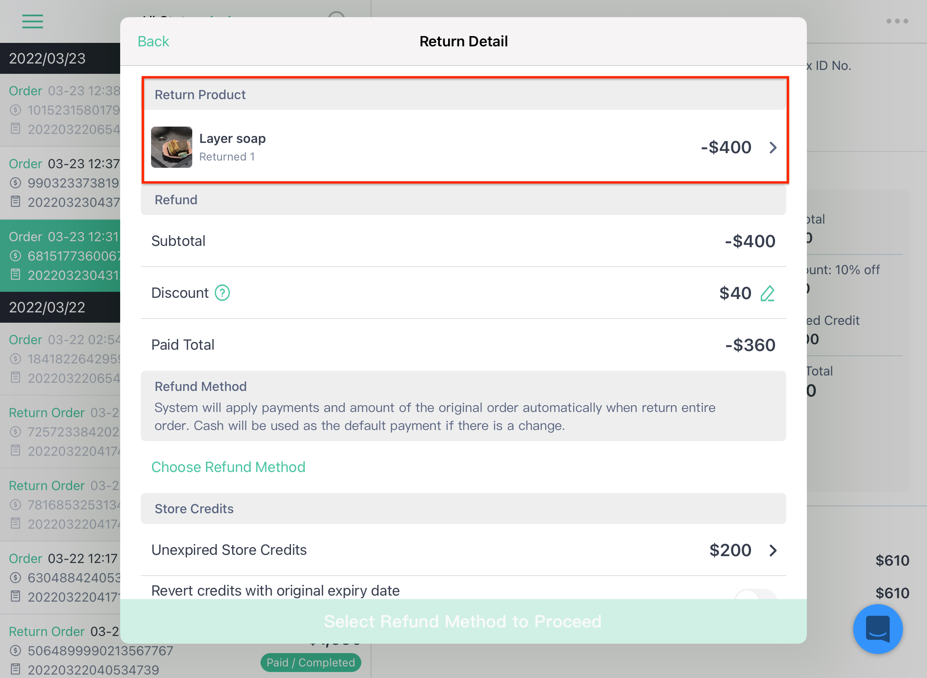The height and width of the screenshot is (678, 927).
Task: Select the Order 03-23 12:37 entry
Action: coord(60,183)
